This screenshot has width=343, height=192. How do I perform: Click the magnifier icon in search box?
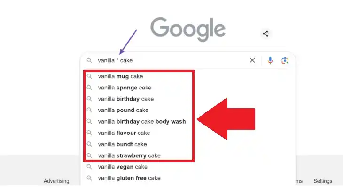(x=89, y=60)
